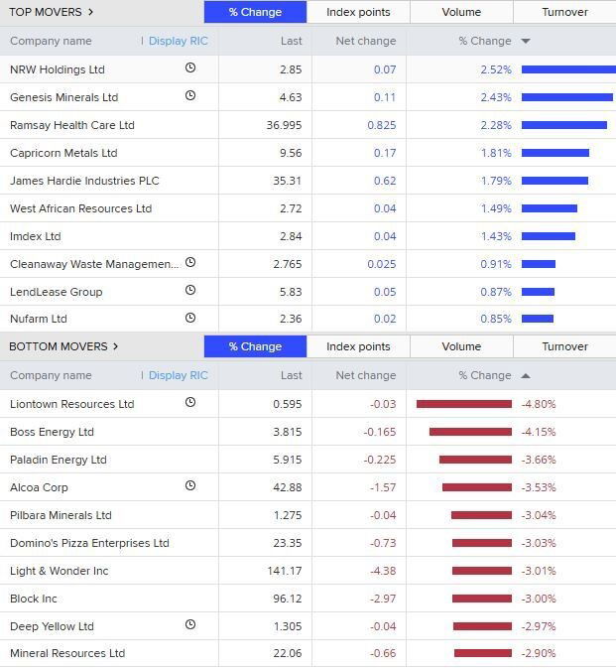Image resolution: width=616 pixels, height=668 pixels.
Task: Click clock icon beside Cleanaway Waste Management
Action: coord(190,262)
